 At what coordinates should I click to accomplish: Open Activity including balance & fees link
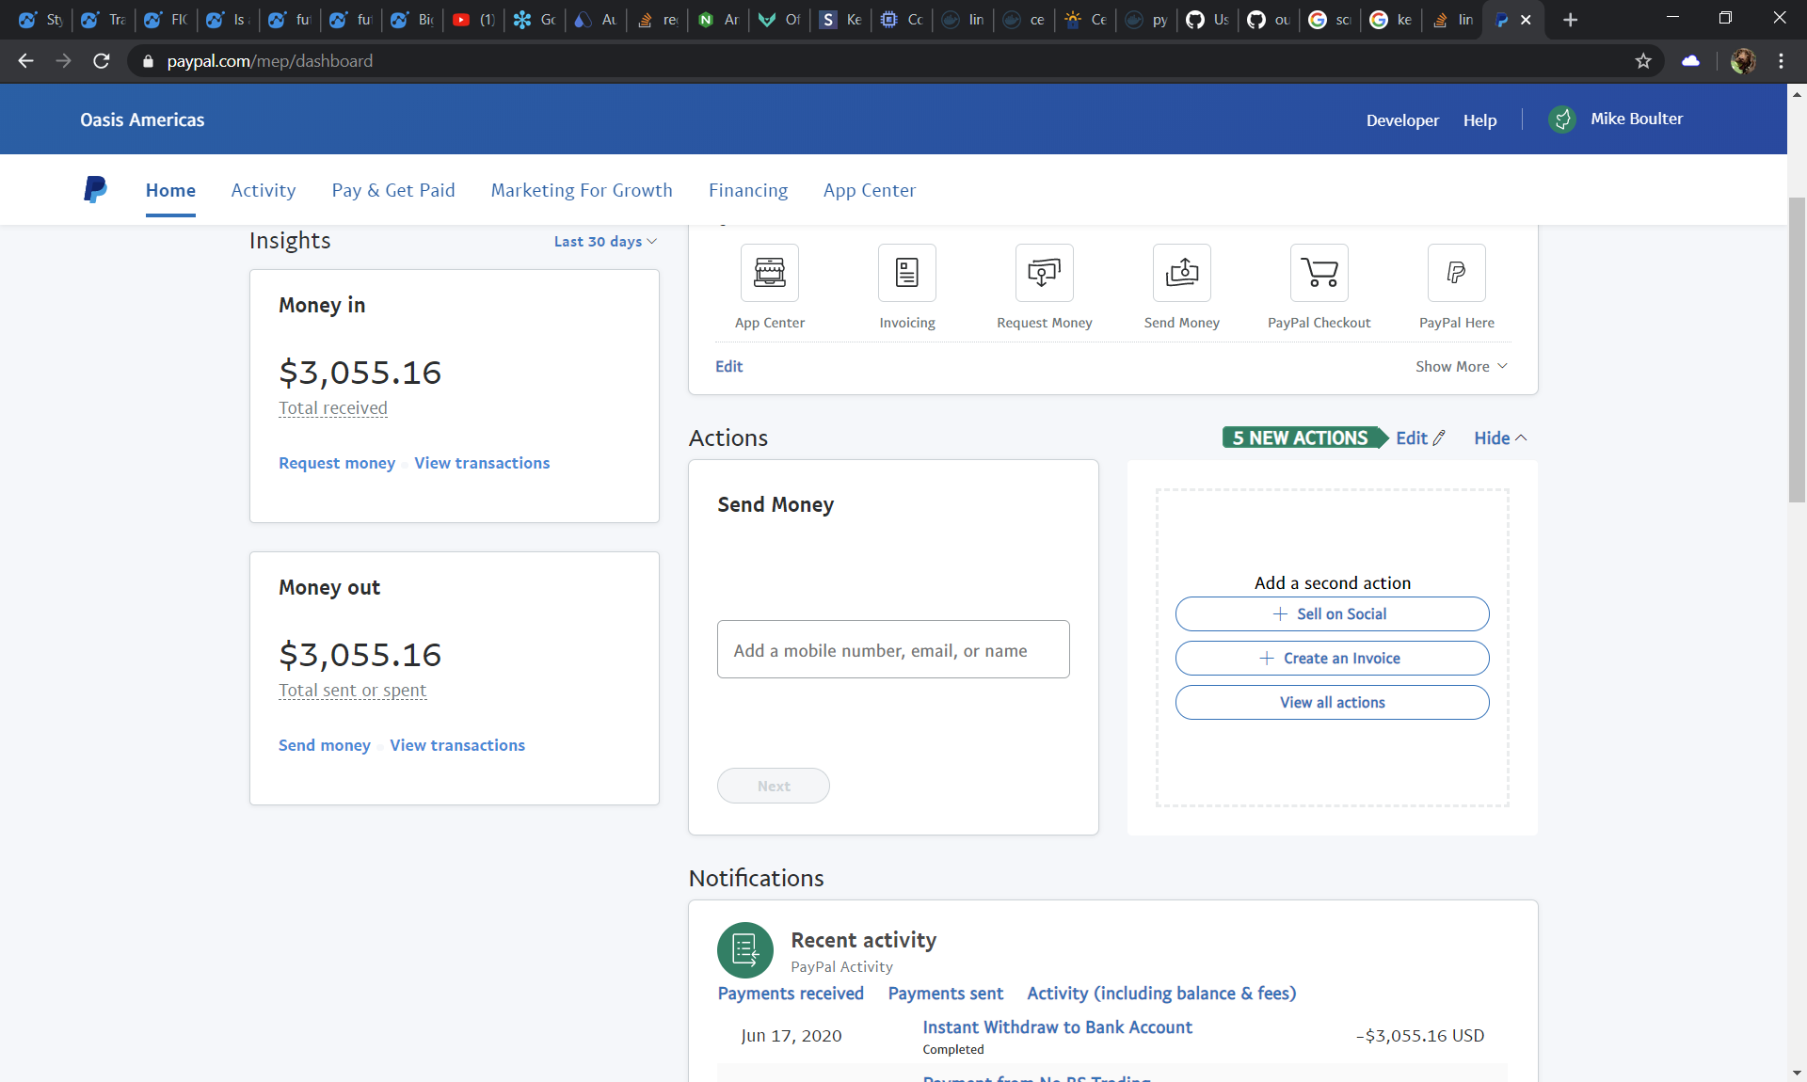point(1161,994)
